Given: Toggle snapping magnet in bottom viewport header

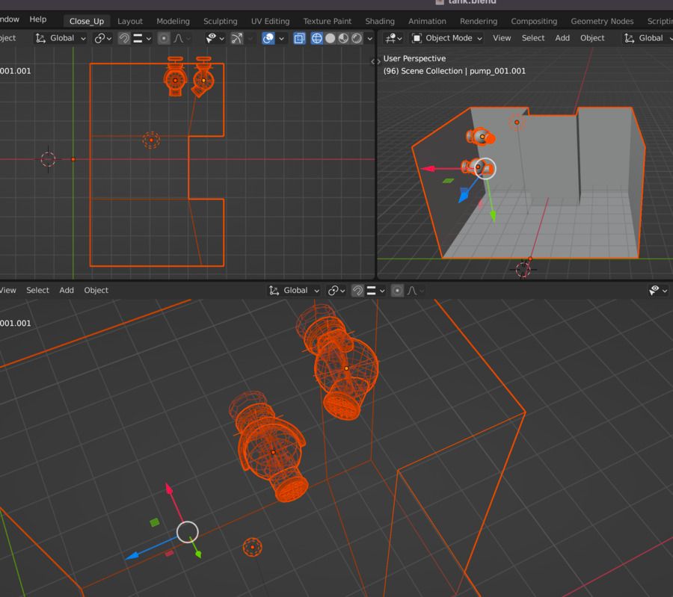Looking at the screenshot, I should [357, 291].
